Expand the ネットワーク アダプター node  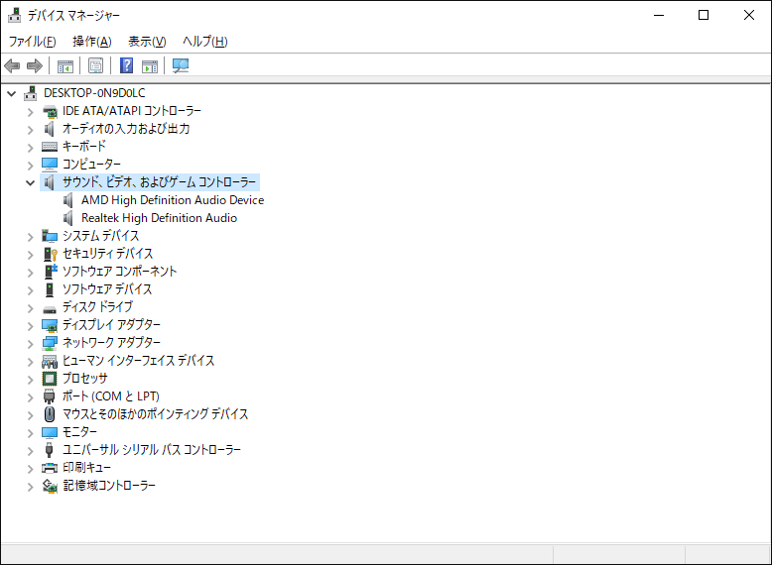pyautogui.click(x=31, y=344)
